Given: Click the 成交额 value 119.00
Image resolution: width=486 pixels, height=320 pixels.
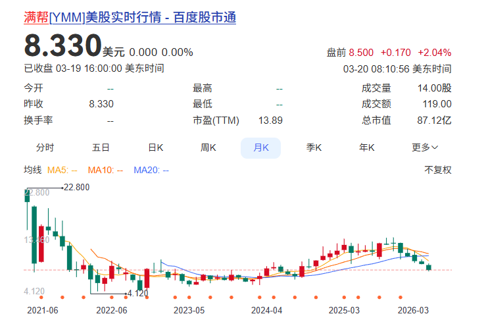Looking at the screenshot, I should point(437,104).
